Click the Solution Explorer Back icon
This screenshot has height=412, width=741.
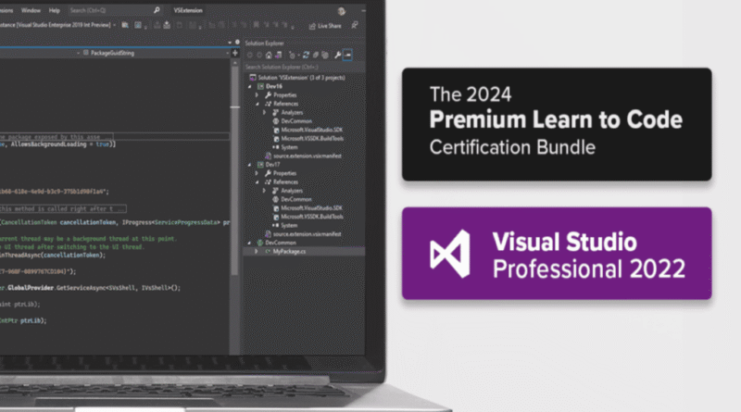point(250,56)
